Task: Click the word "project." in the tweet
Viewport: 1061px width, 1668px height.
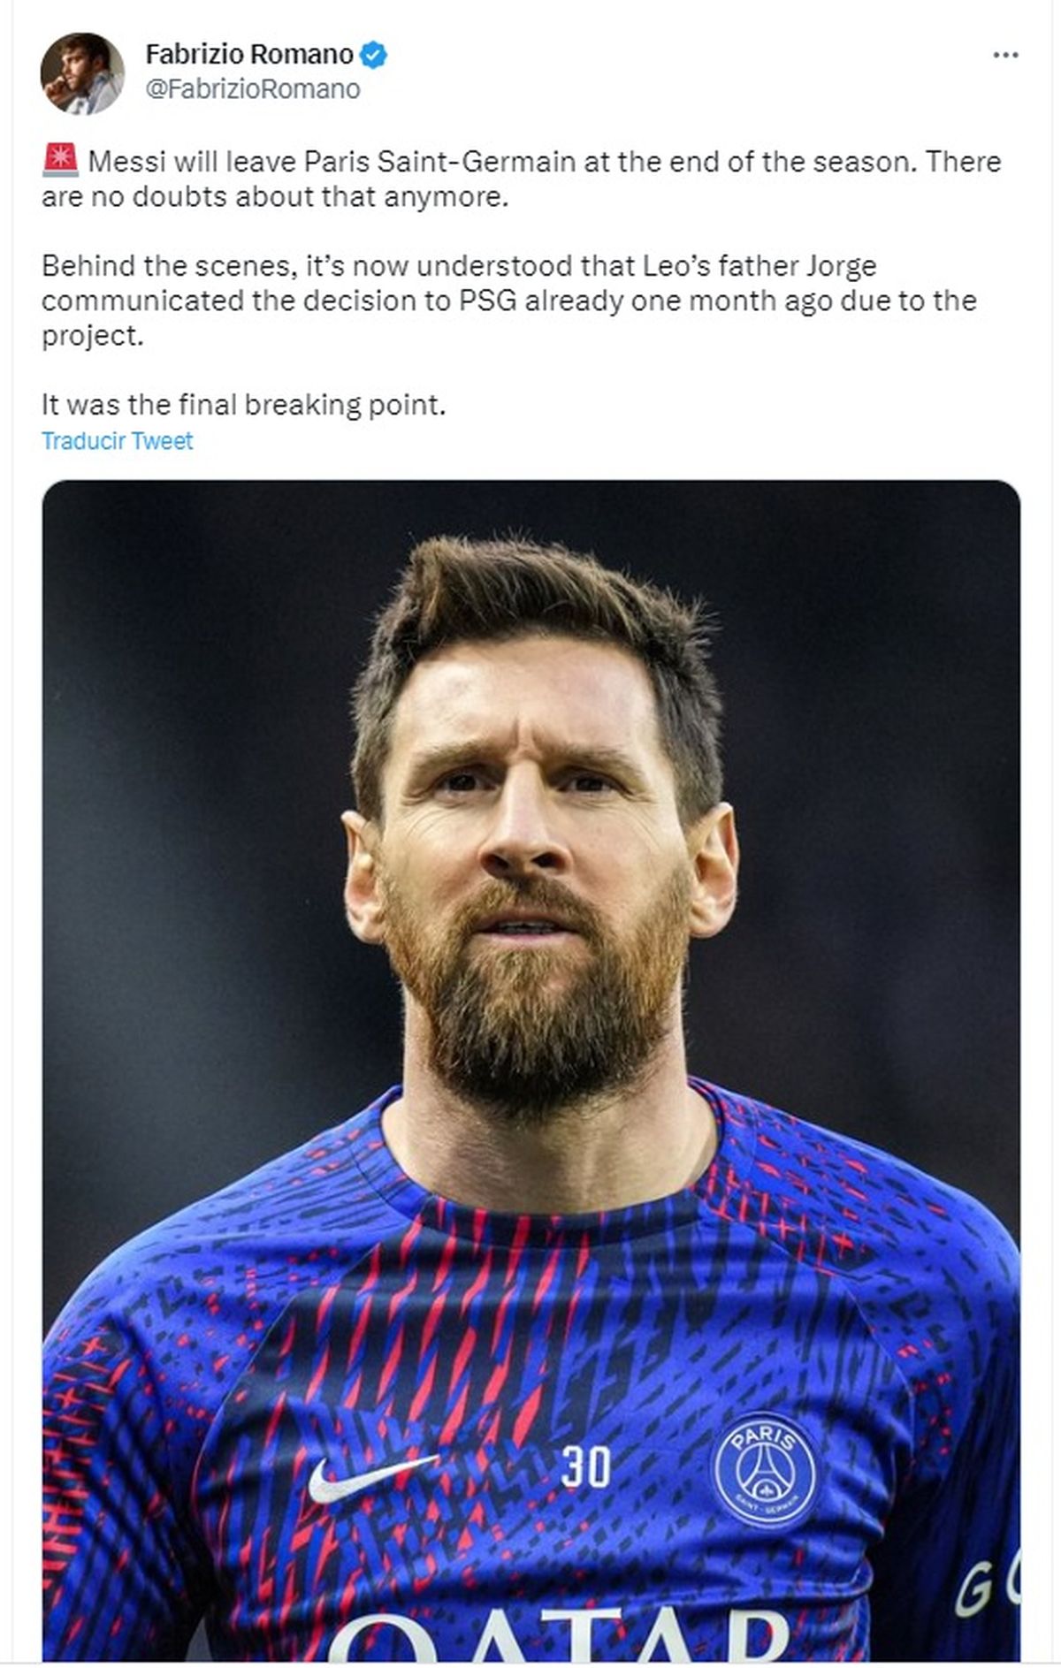Action: 92,336
